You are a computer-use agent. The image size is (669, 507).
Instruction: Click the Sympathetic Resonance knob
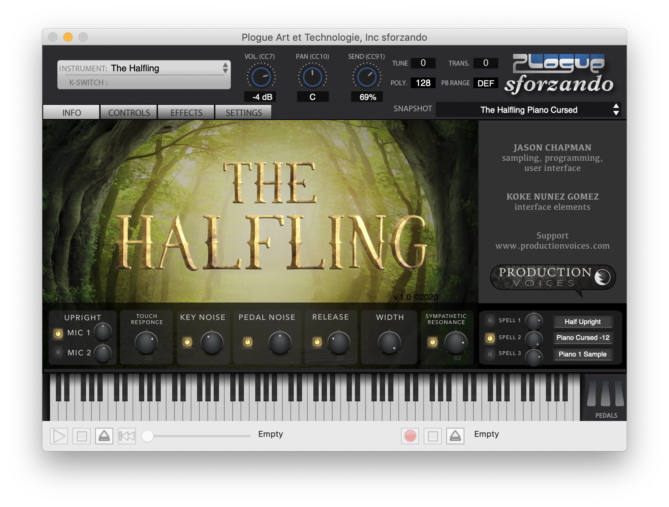[x=456, y=343]
